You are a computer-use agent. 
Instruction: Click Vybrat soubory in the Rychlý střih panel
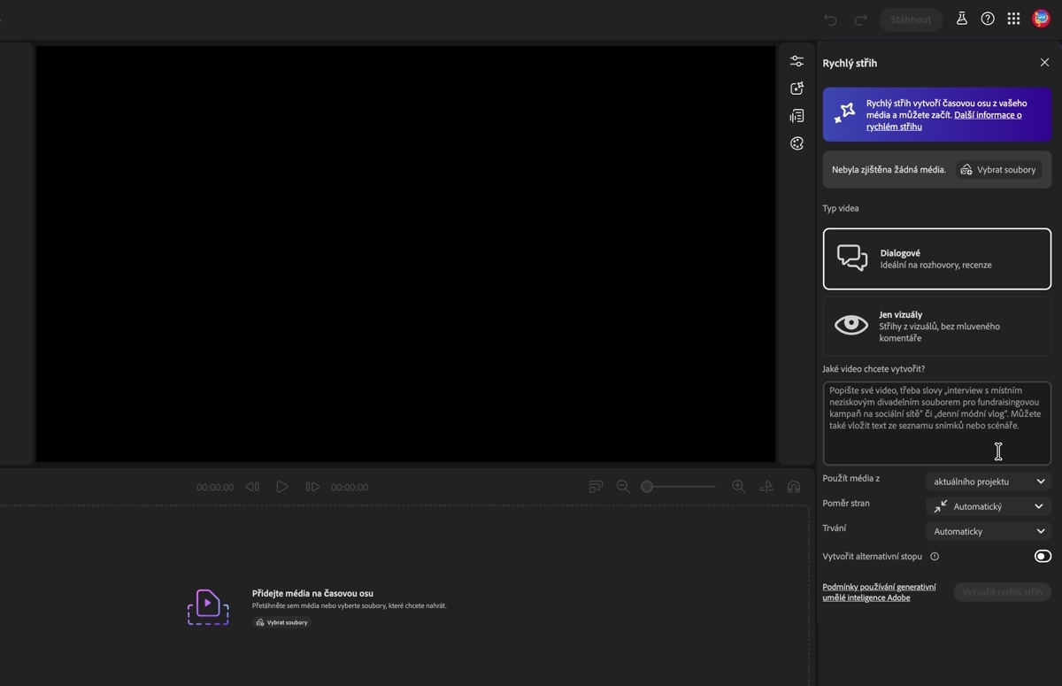[x=998, y=170]
